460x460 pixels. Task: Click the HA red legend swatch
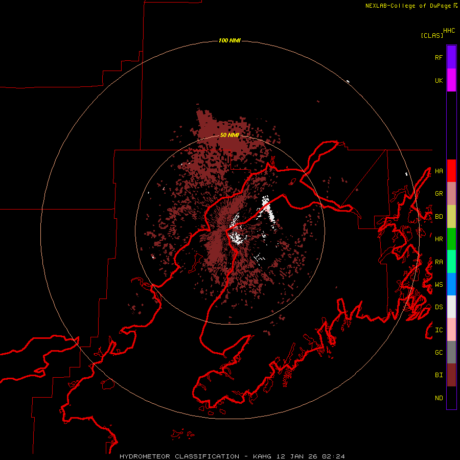451,171
